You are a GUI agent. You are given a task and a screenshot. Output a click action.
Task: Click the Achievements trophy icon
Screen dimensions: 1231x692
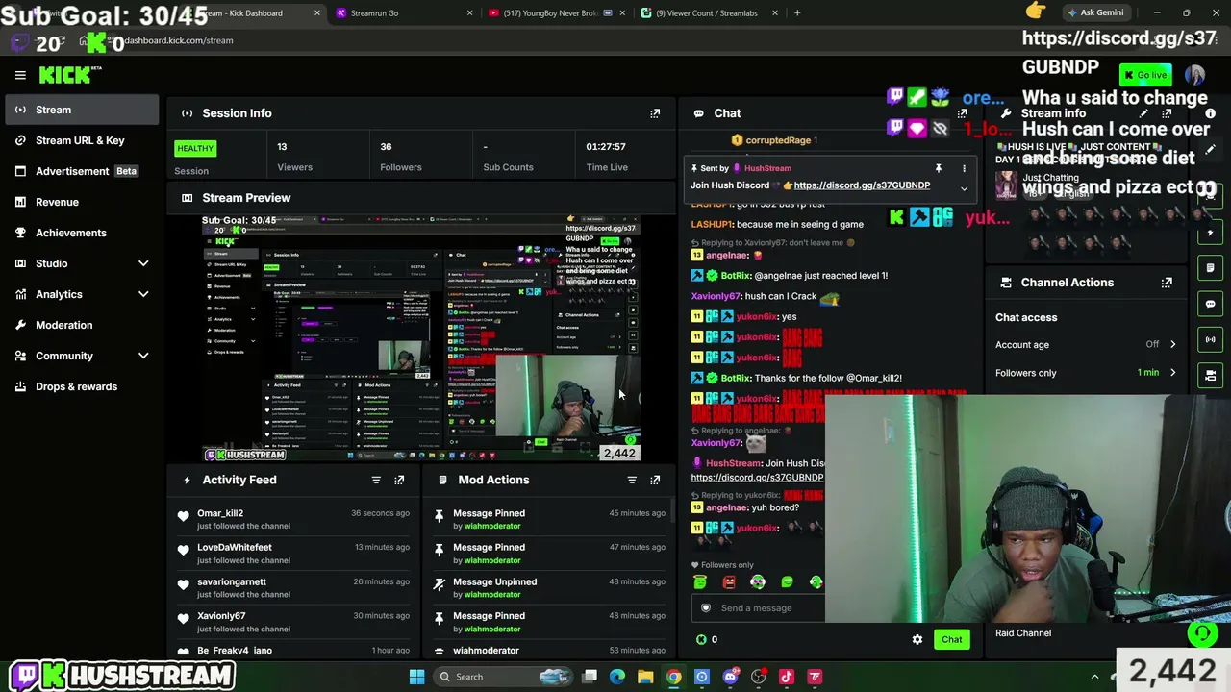20,233
